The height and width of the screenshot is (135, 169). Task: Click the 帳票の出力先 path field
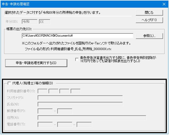click(77, 36)
